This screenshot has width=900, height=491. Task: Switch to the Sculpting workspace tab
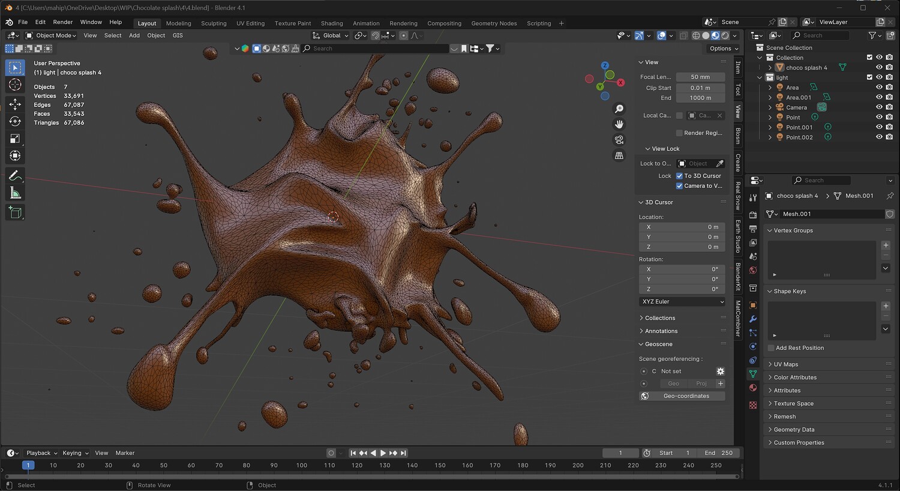click(x=214, y=23)
